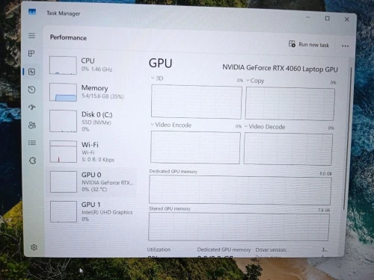Select the CPU performance entry
This screenshot has width=374, height=280.
(91, 65)
